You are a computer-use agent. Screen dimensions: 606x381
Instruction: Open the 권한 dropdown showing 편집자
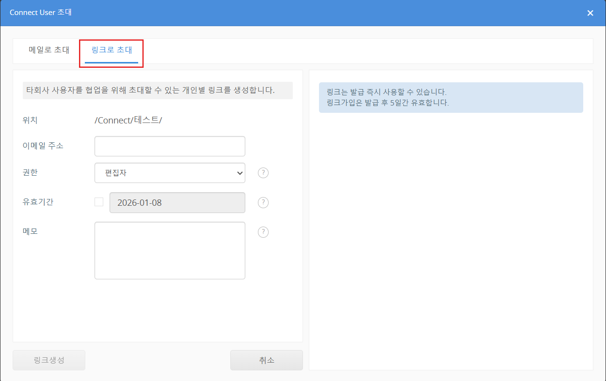click(170, 173)
